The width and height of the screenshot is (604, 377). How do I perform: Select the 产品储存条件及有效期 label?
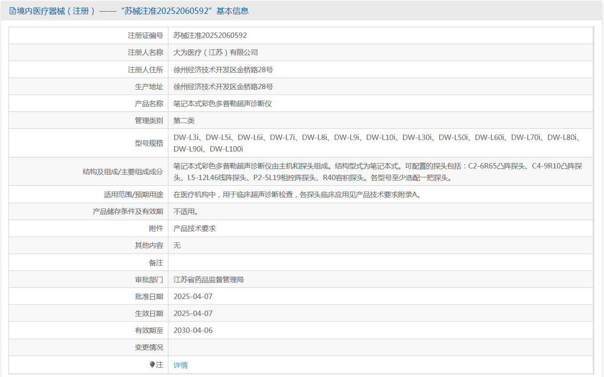(128, 211)
